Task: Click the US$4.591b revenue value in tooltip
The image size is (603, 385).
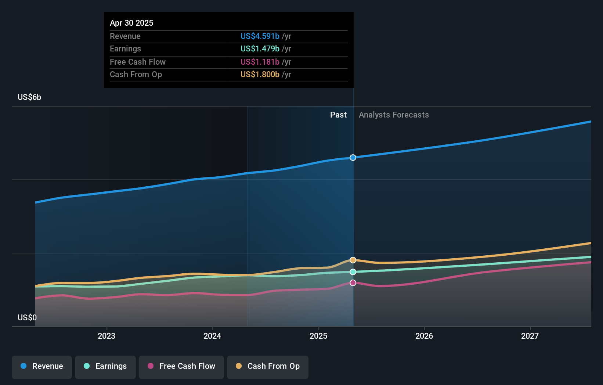Action: point(260,36)
